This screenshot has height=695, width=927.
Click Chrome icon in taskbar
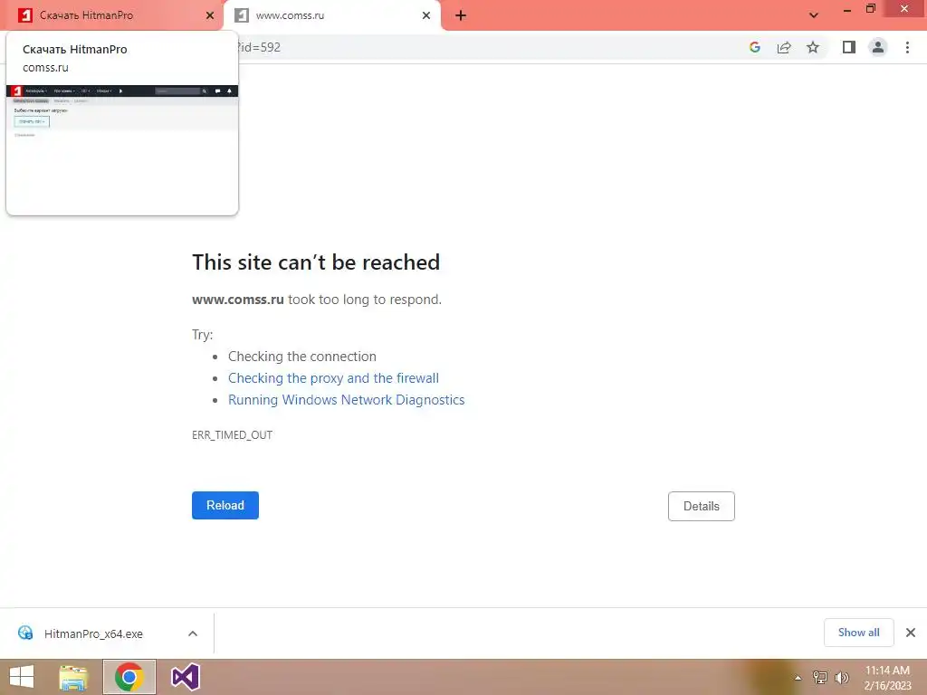[129, 677]
